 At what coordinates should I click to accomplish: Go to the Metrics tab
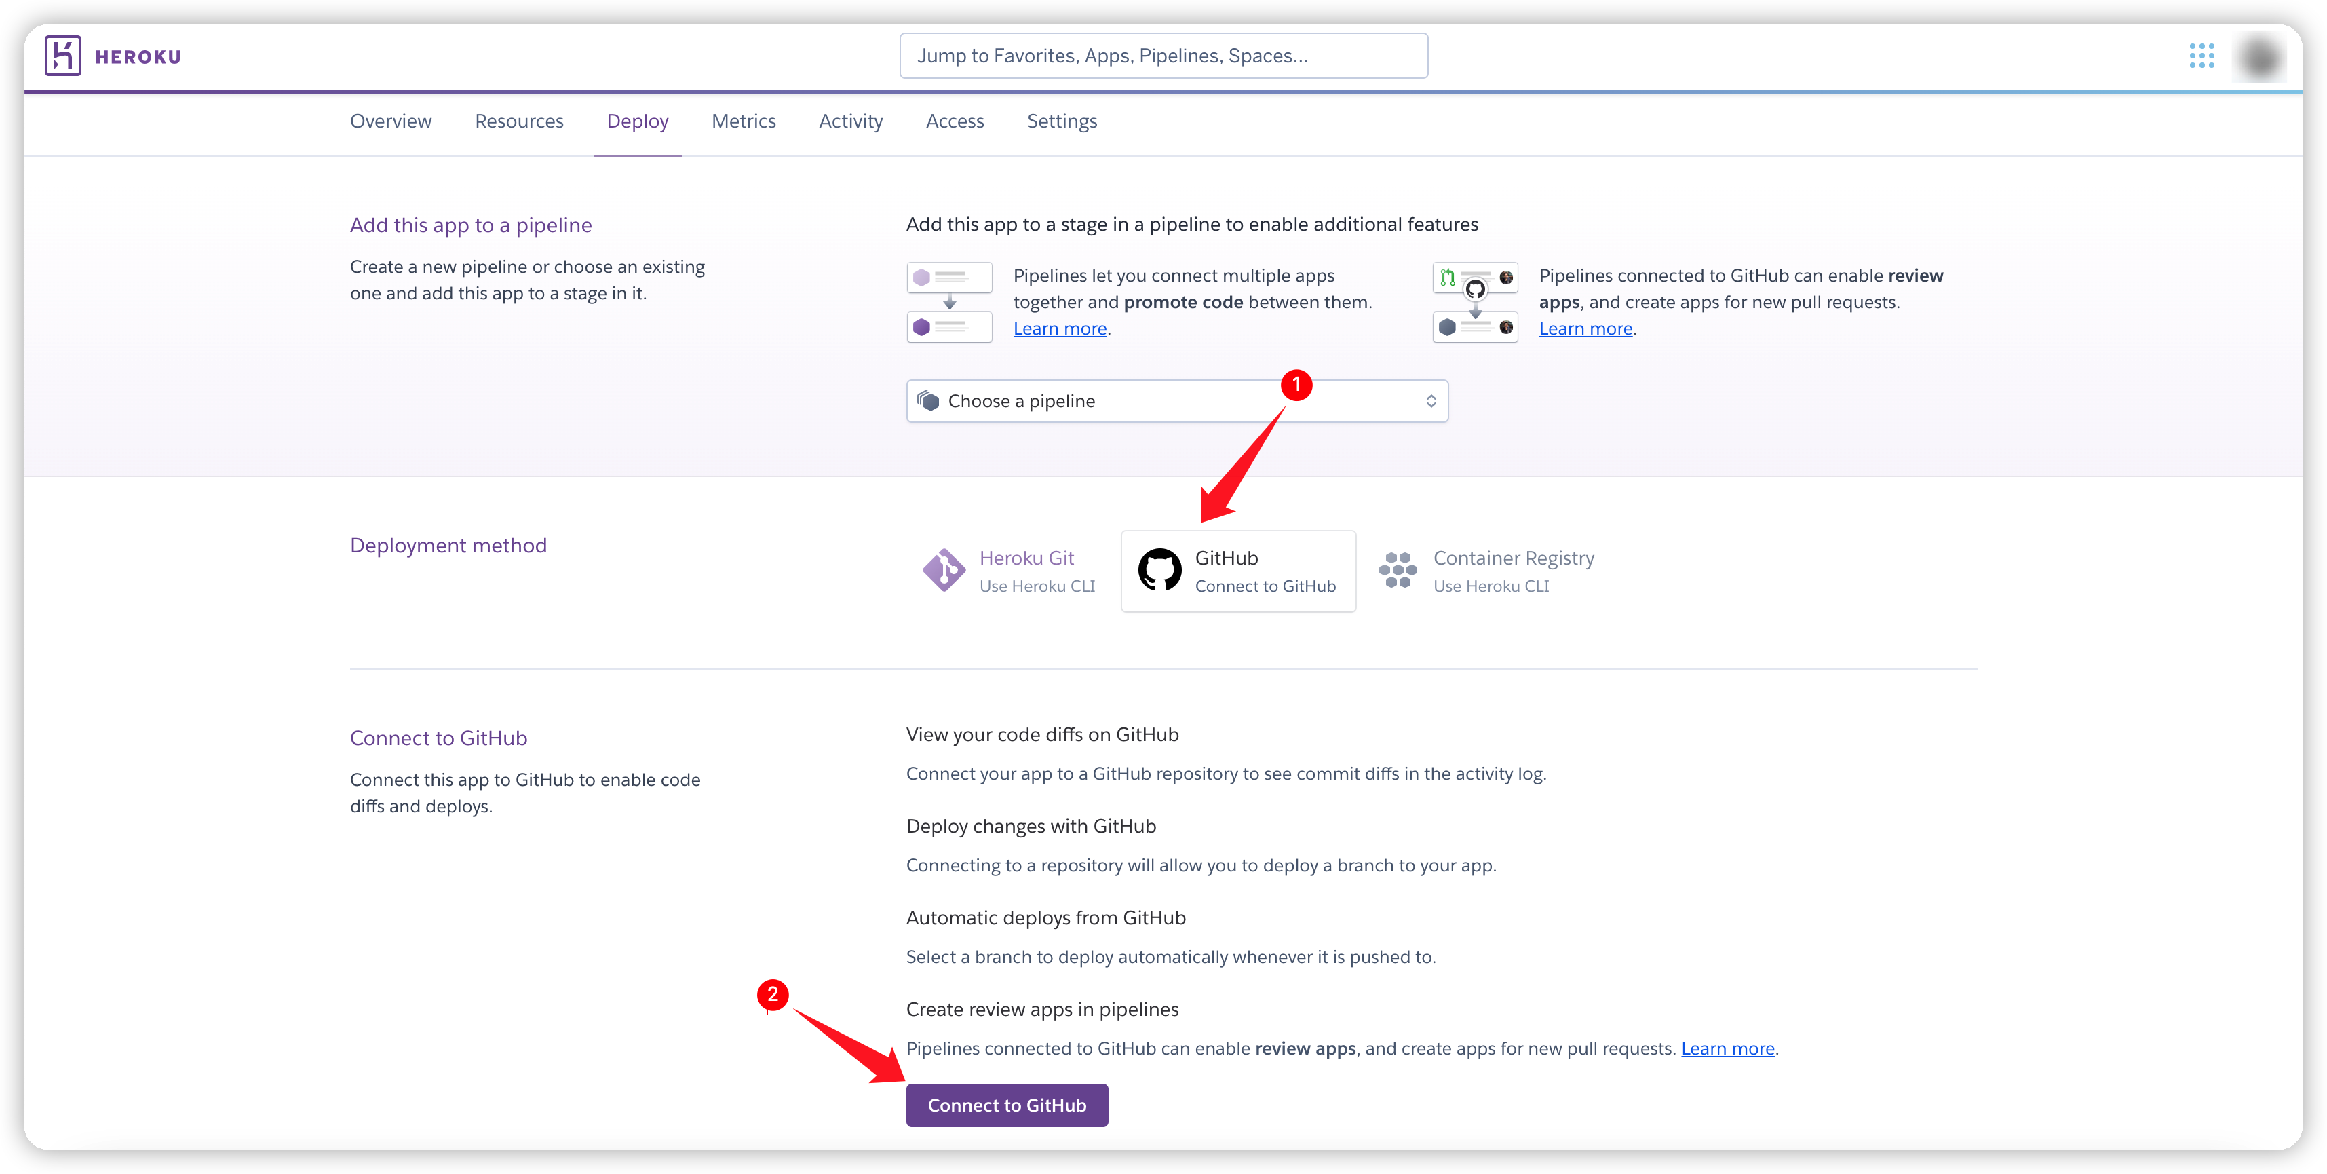tap(744, 121)
